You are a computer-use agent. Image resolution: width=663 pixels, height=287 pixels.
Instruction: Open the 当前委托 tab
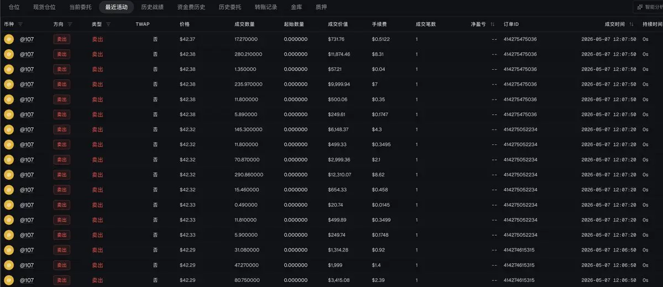(x=80, y=7)
